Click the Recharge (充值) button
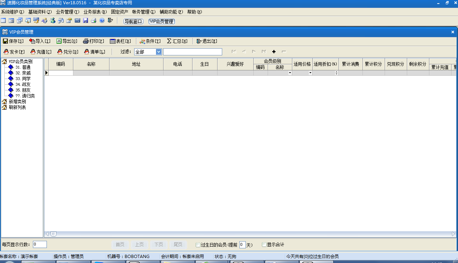This screenshot has height=263, width=458. point(41,52)
